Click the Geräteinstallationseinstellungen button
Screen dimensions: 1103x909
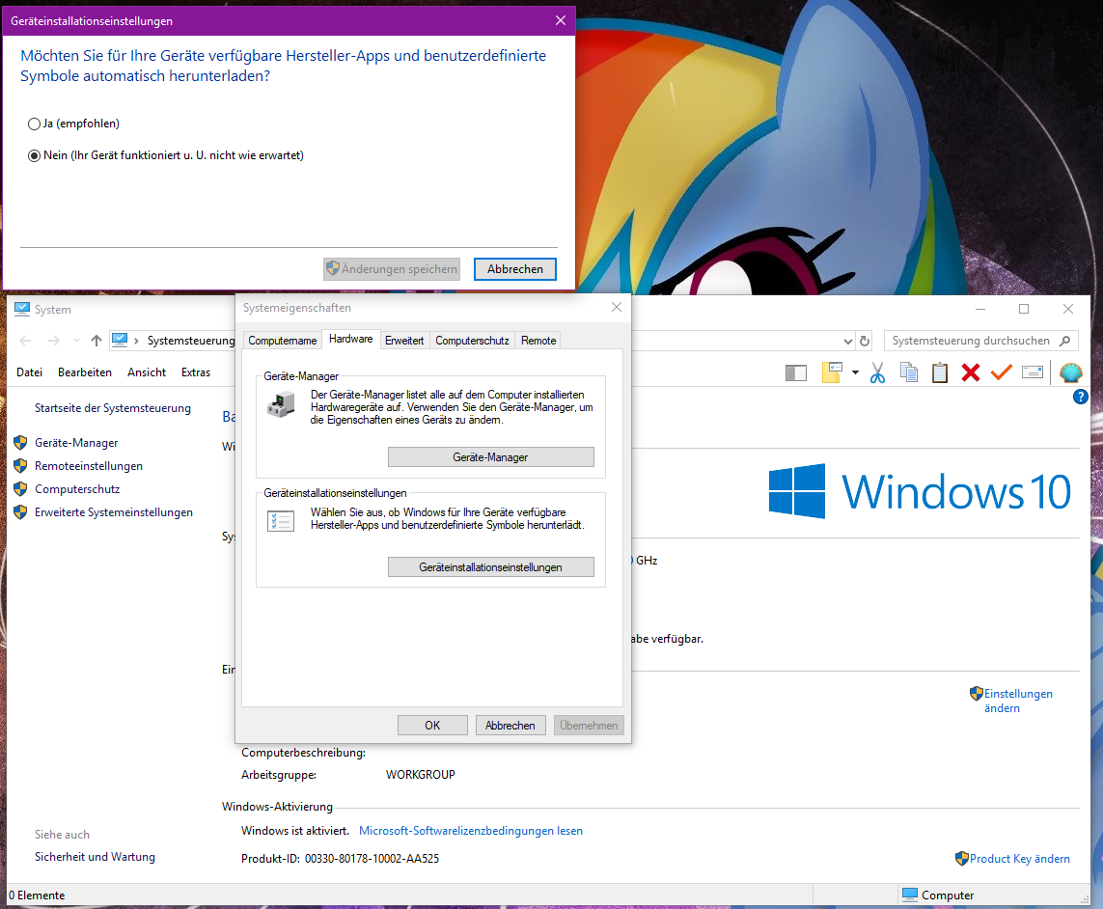tap(491, 567)
